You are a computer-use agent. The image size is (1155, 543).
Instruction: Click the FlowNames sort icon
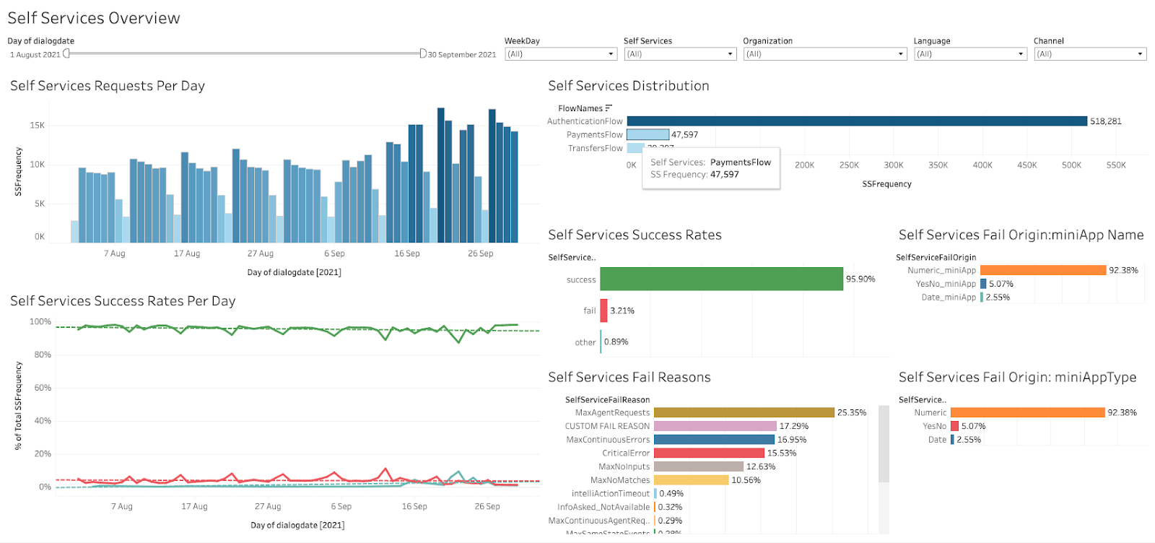click(609, 108)
